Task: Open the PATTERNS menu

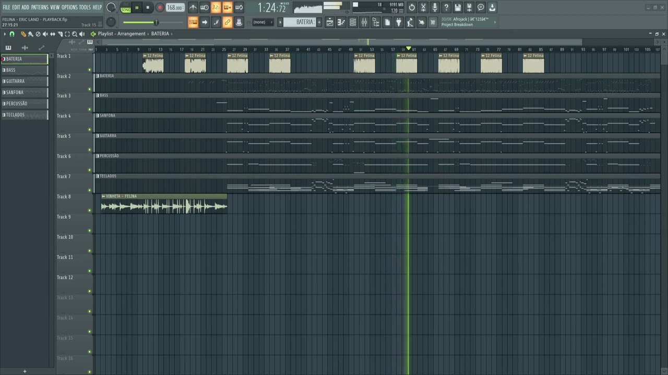Action: pos(40,7)
